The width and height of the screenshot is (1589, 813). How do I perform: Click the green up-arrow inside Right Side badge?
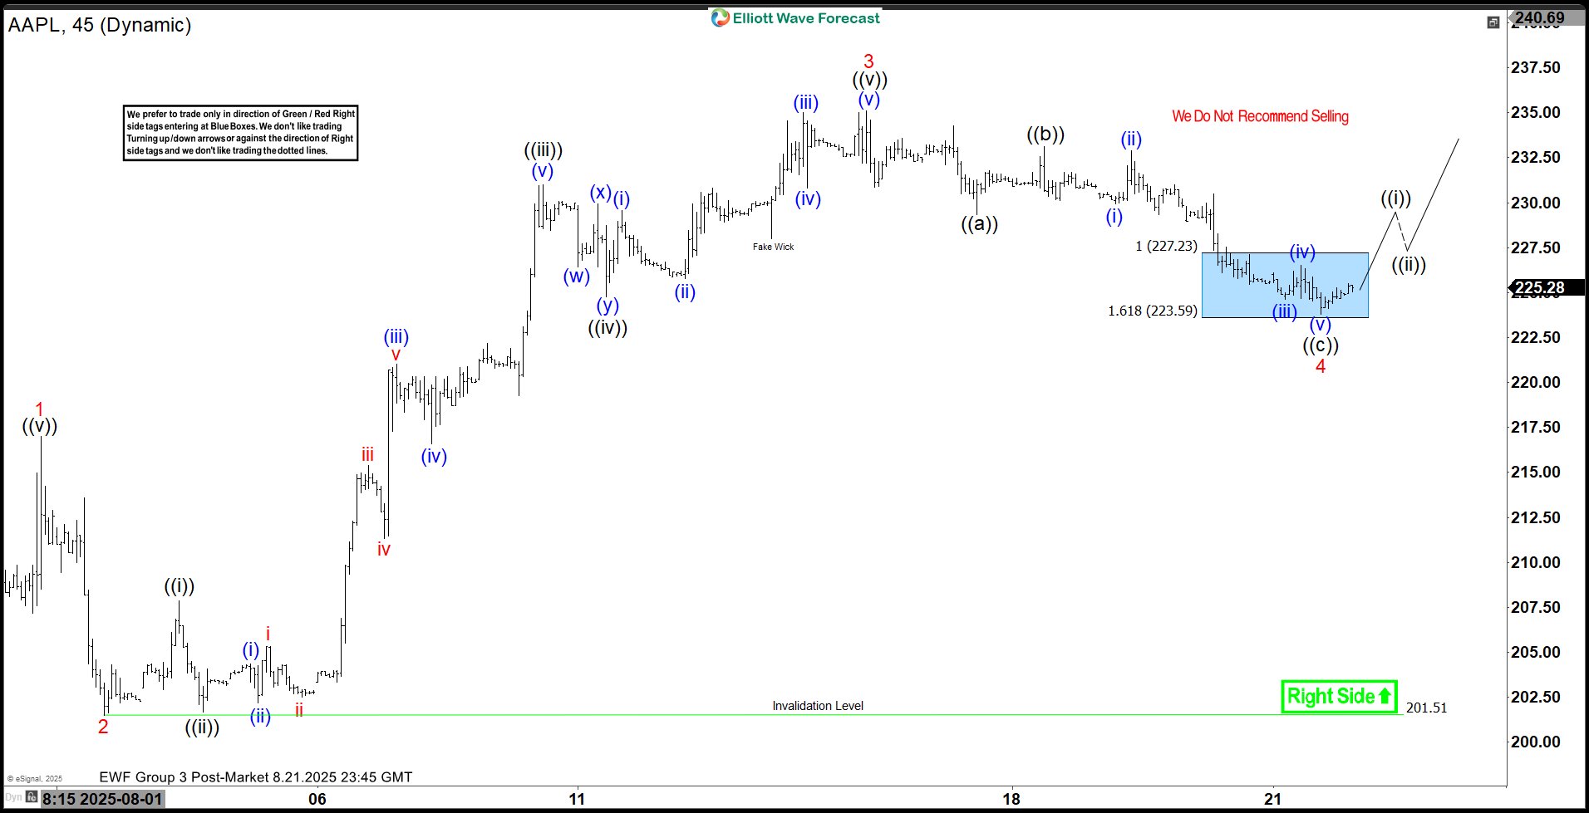[1385, 696]
